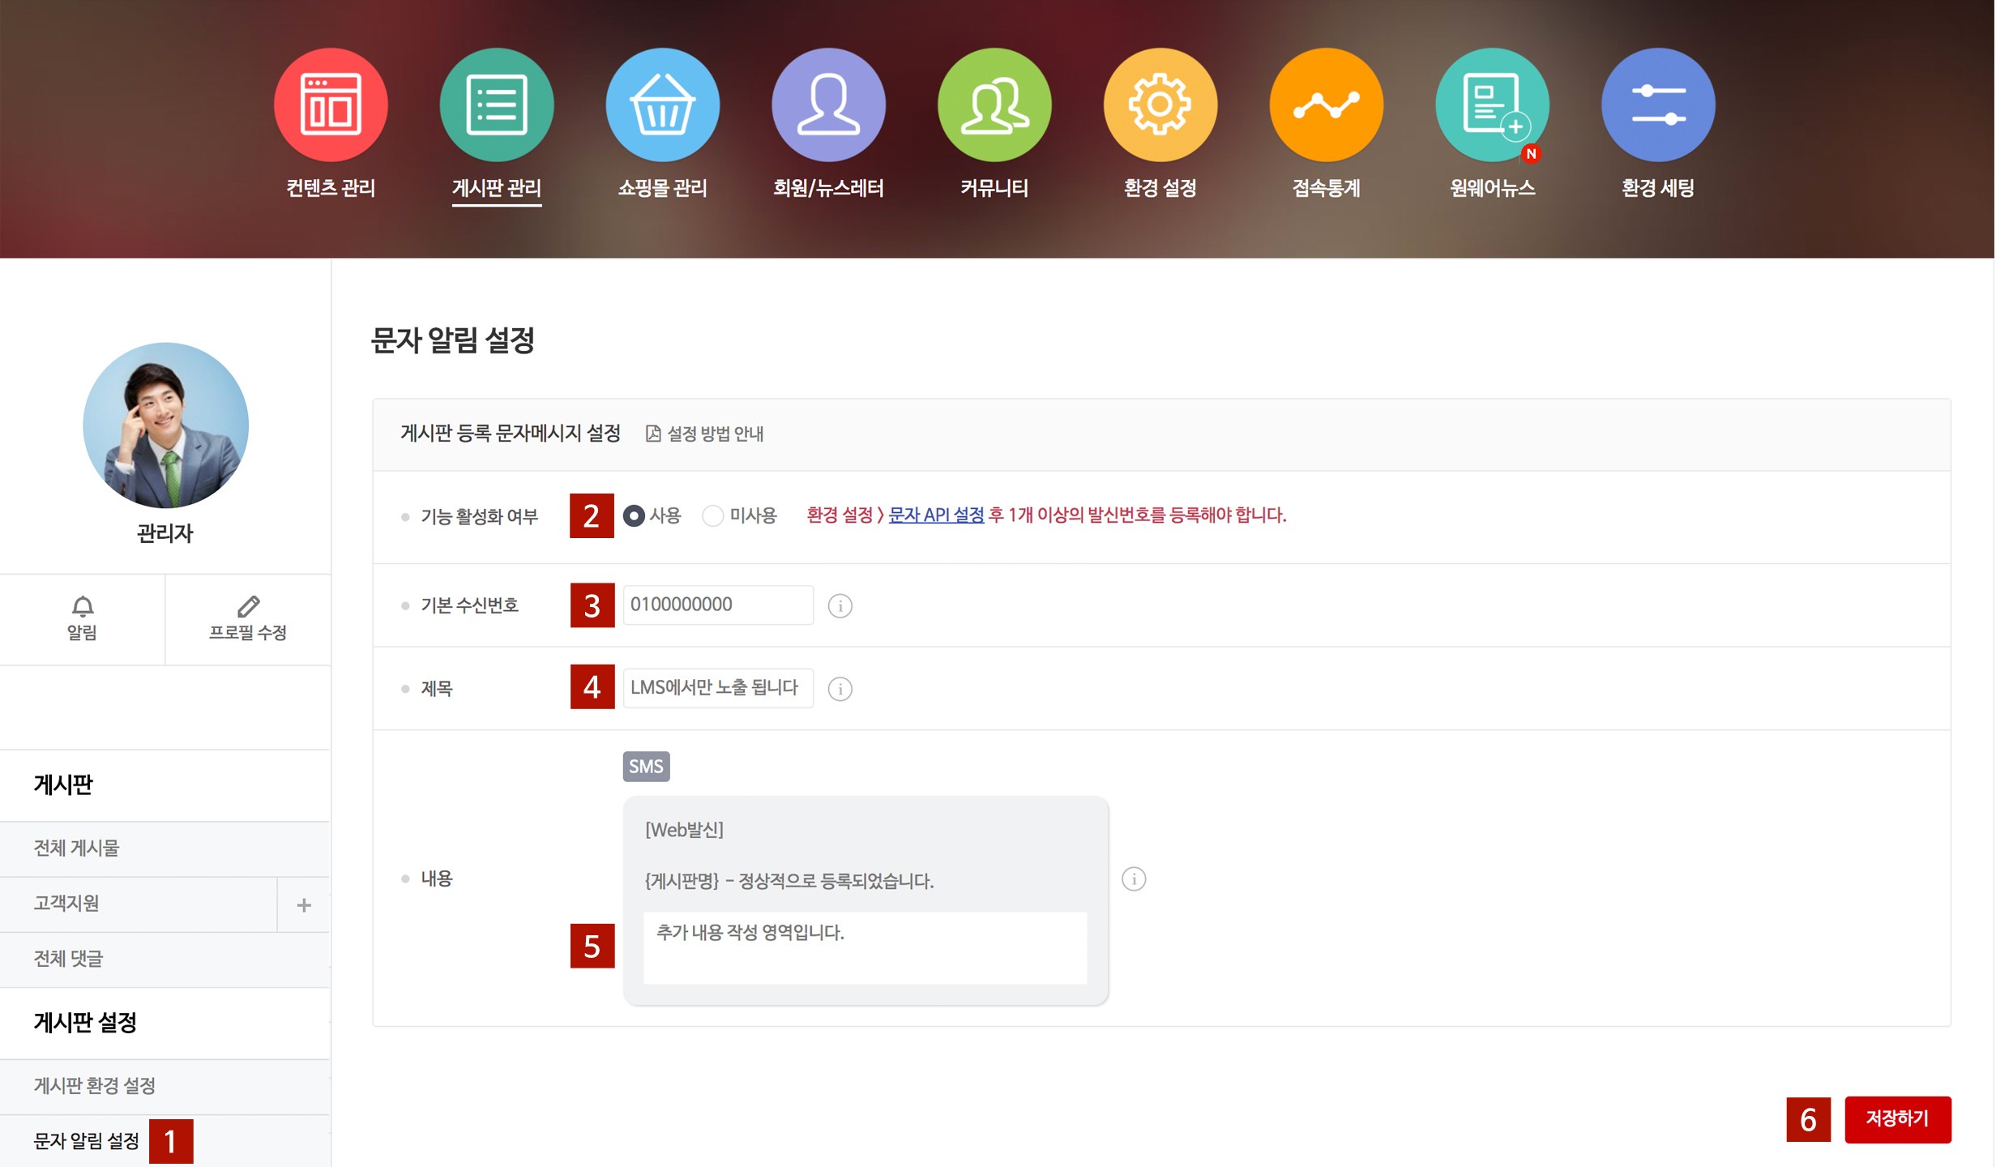Click the 쇼핑몰 관리 basket icon
The width and height of the screenshot is (1996, 1167).
tap(662, 105)
